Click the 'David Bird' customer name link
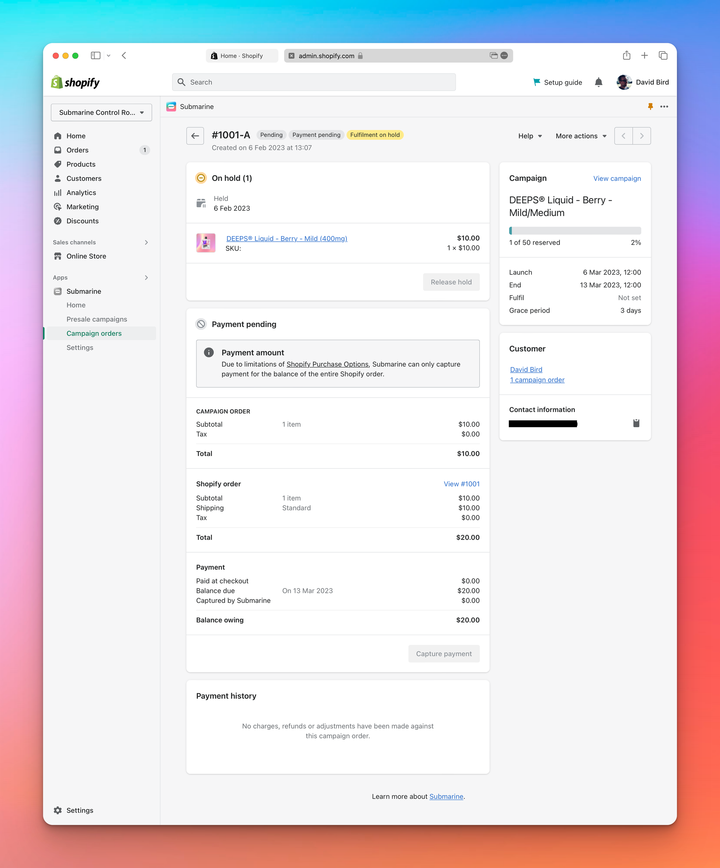Viewport: 720px width, 868px height. point(525,369)
